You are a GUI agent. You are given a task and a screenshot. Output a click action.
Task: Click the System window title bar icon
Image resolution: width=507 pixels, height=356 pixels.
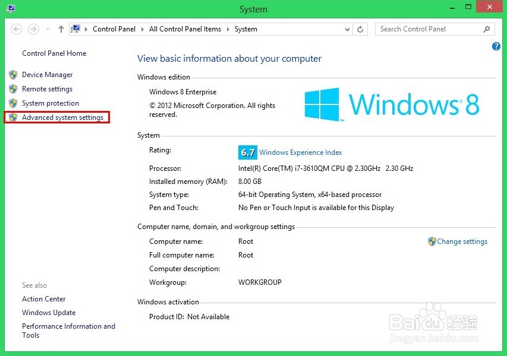pyautogui.click(x=10, y=8)
